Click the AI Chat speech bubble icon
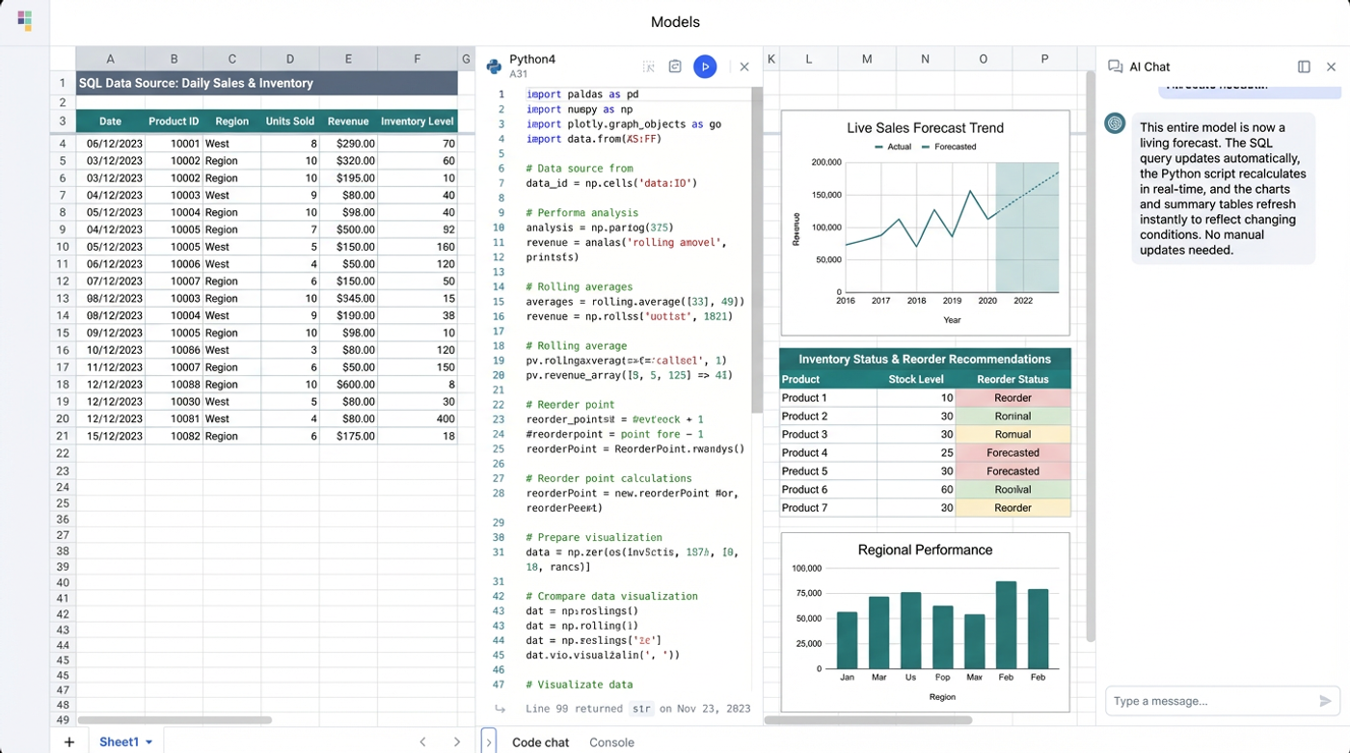This screenshot has width=1350, height=753. [1116, 67]
